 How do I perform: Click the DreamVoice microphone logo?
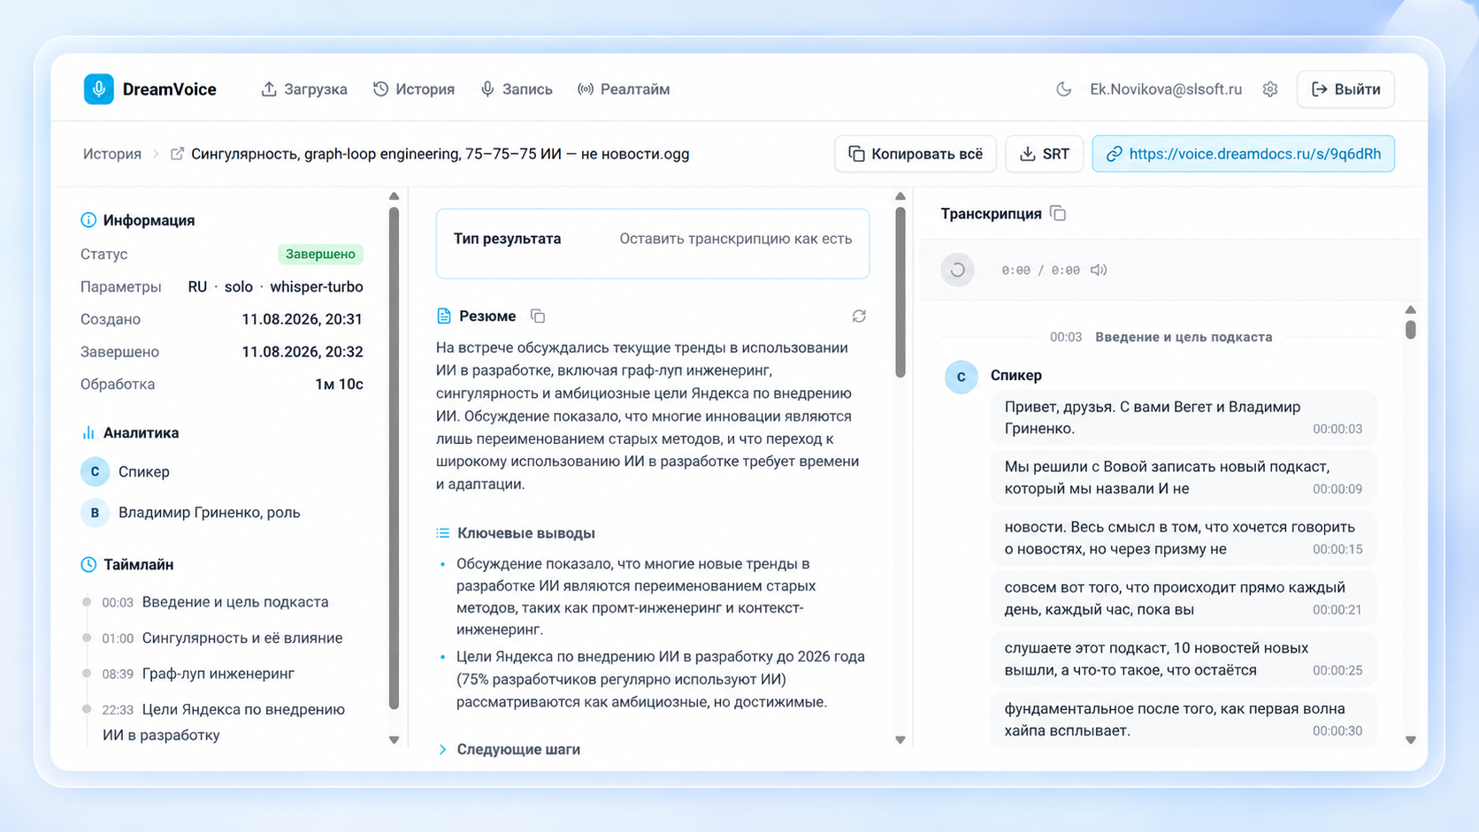99,89
